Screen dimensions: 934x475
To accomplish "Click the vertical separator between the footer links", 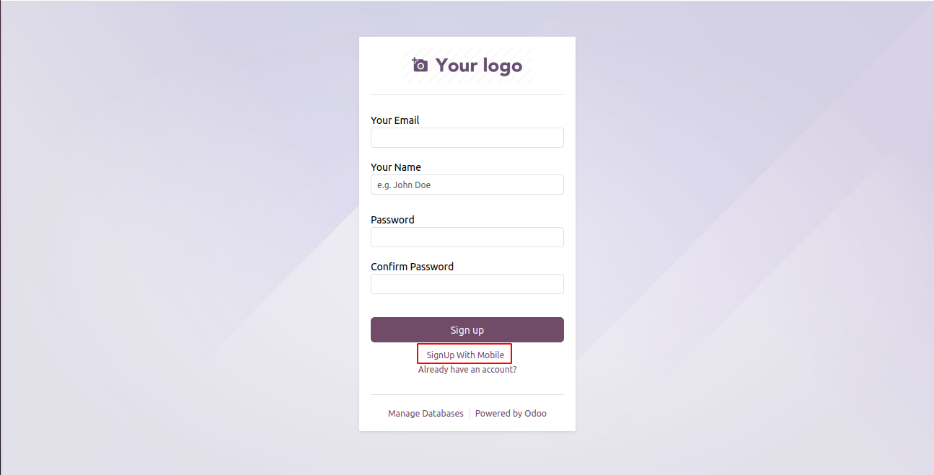I will pyautogui.click(x=470, y=414).
